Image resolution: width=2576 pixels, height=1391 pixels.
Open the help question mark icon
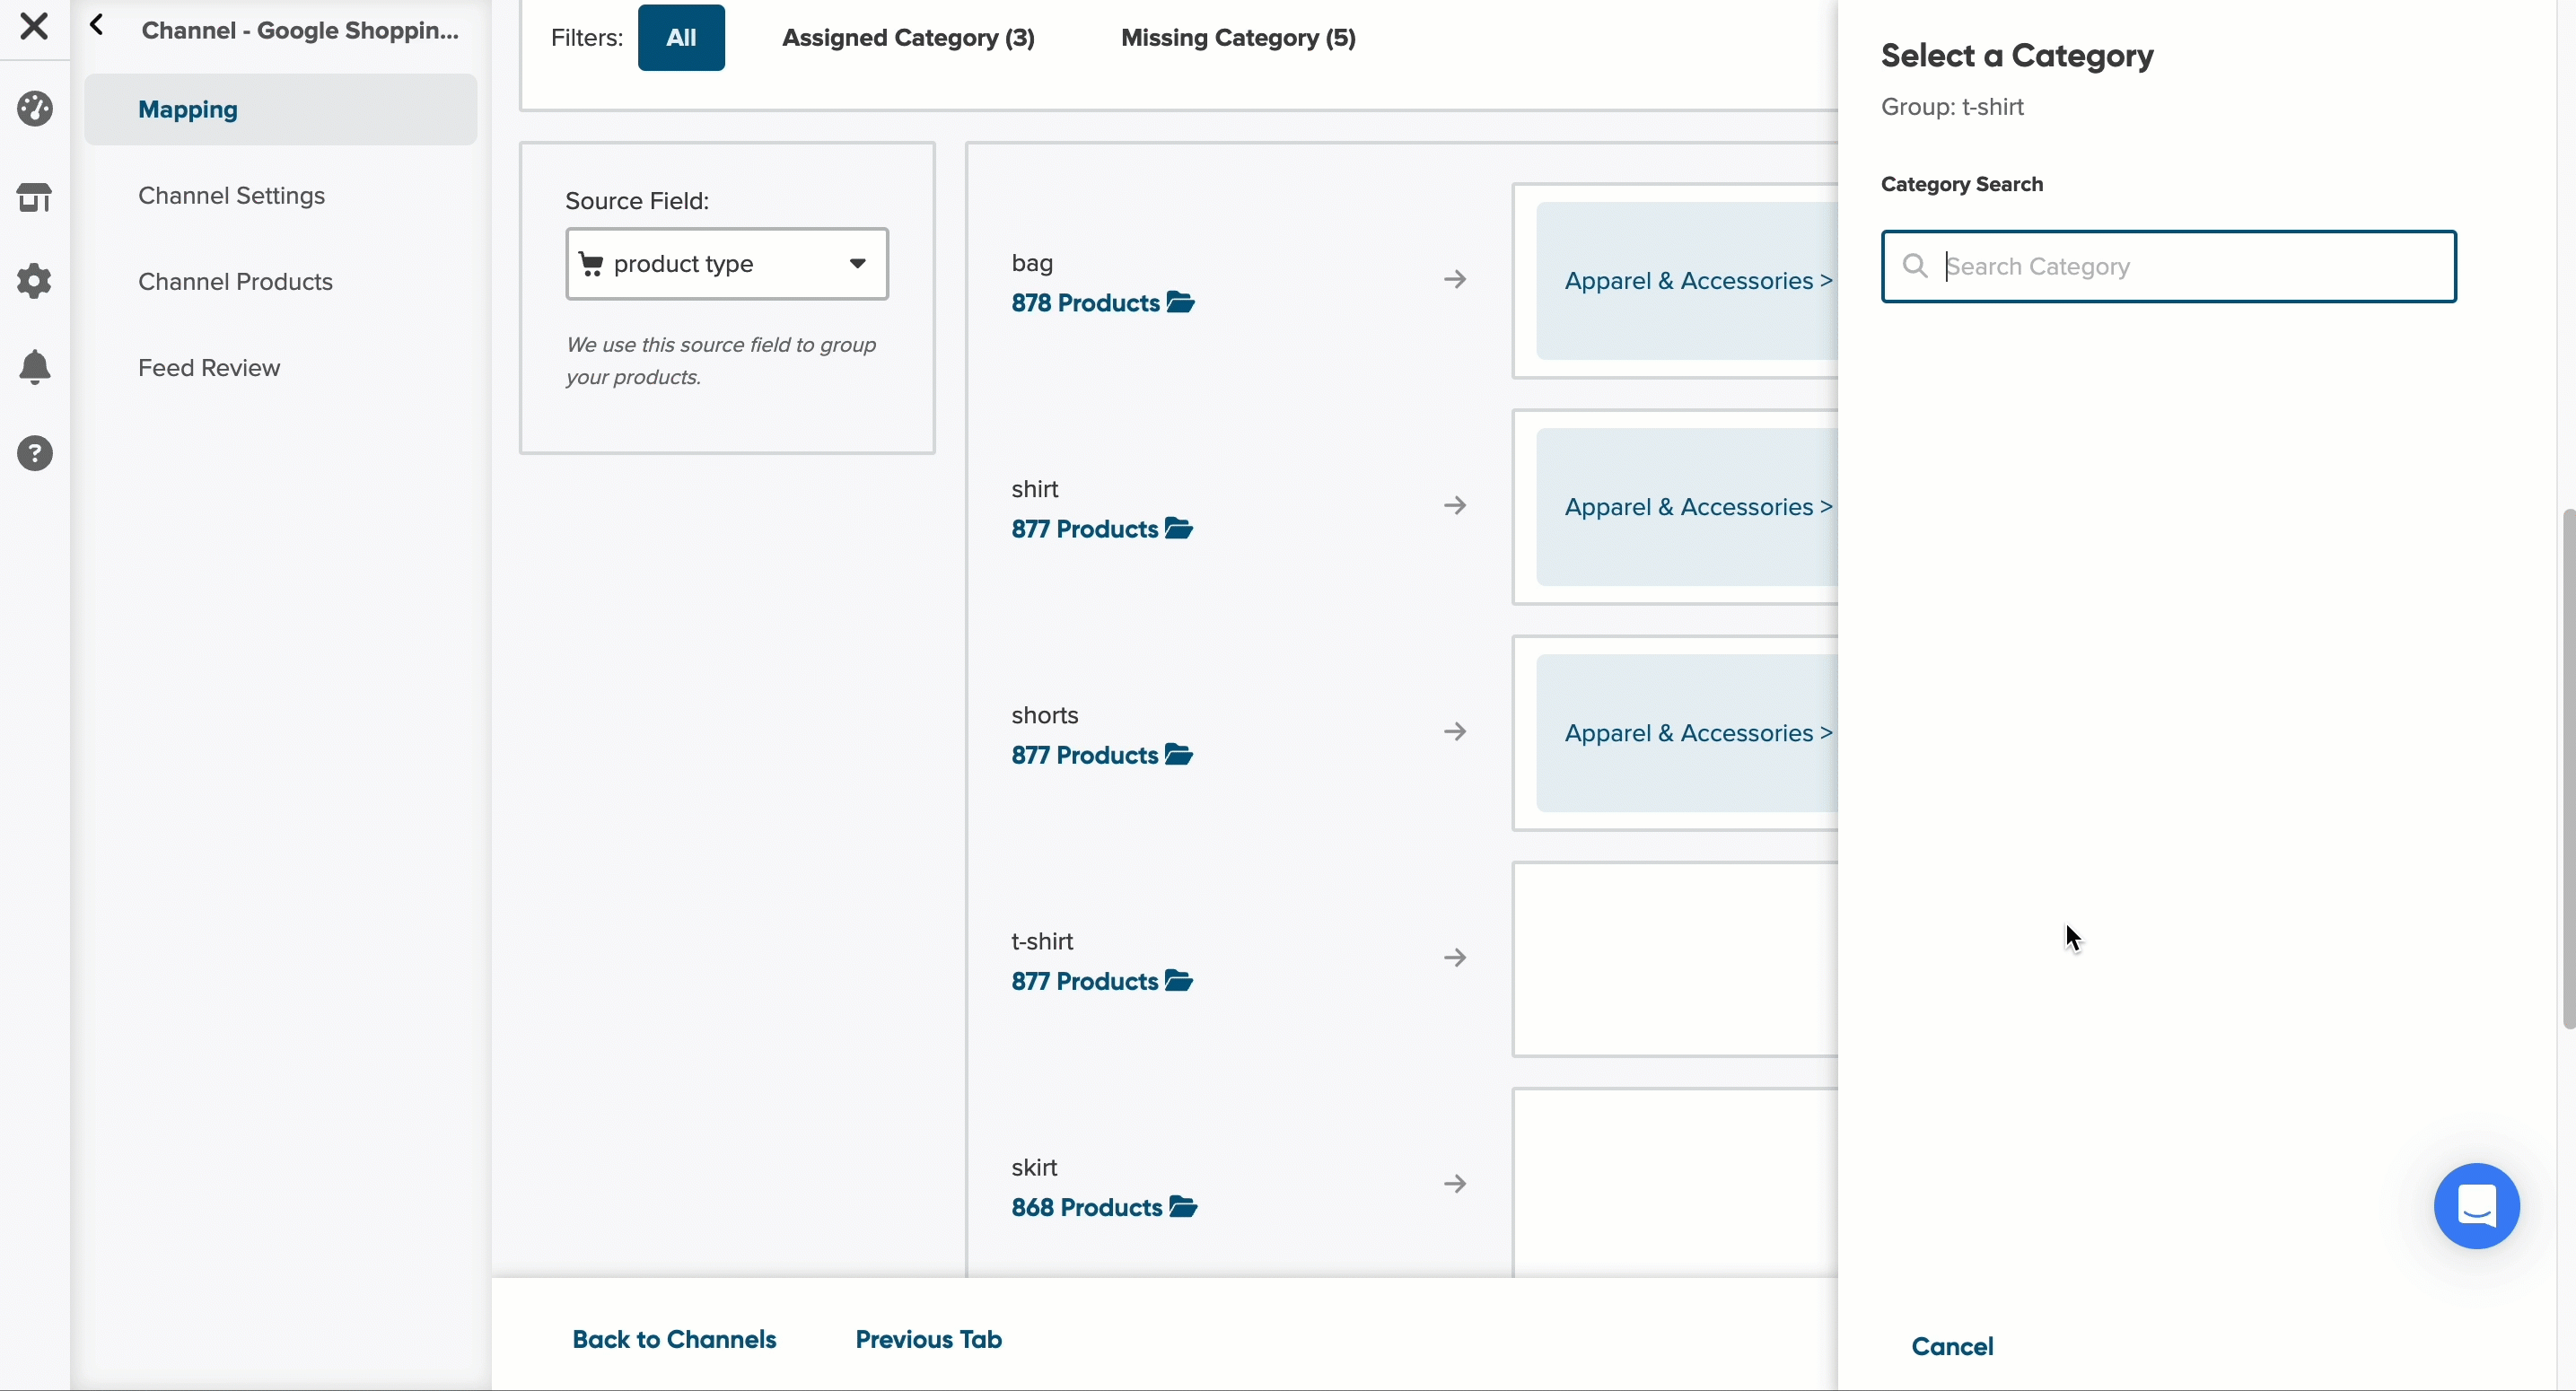(35, 454)
